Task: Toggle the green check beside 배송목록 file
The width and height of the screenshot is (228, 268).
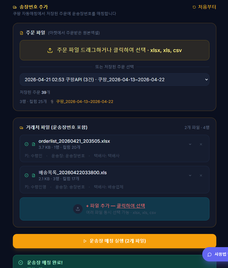Action: [x=26, y=175]
